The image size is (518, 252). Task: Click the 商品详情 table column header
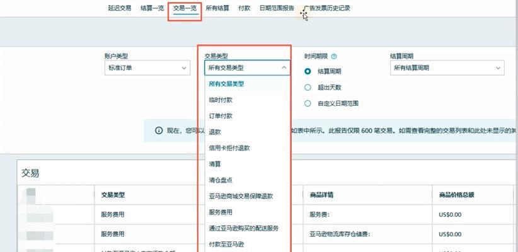(x=321, y=195)
